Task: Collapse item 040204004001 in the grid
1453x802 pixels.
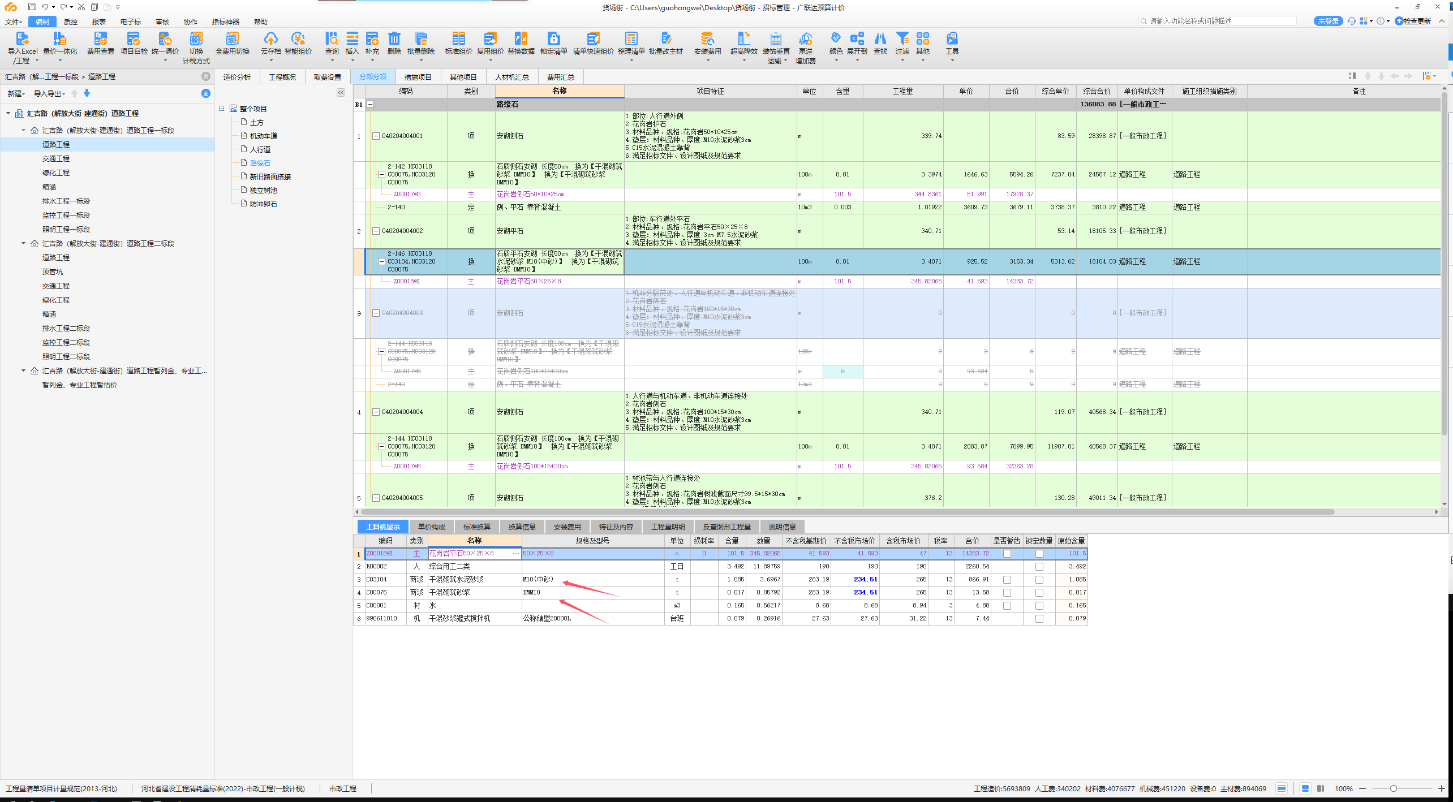Action: coord(375,136)
